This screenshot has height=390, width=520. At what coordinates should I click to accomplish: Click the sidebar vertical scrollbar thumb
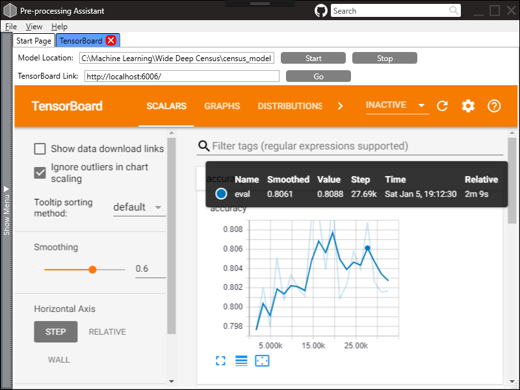pyautogui.click(x=172, y=236)
